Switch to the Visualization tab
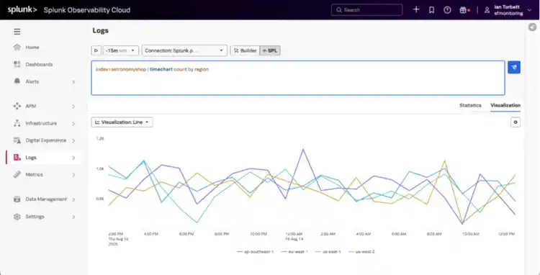The image size is (540, 275). tap(505, 105)
